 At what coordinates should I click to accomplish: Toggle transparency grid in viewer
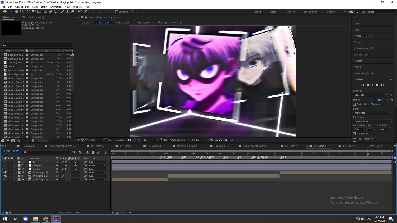[166, 140]
